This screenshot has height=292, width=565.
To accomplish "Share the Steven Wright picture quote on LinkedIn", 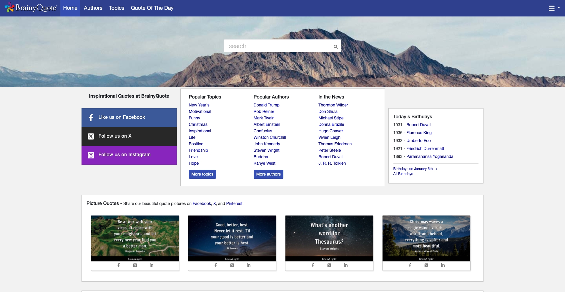I will (x=346, y=265).
